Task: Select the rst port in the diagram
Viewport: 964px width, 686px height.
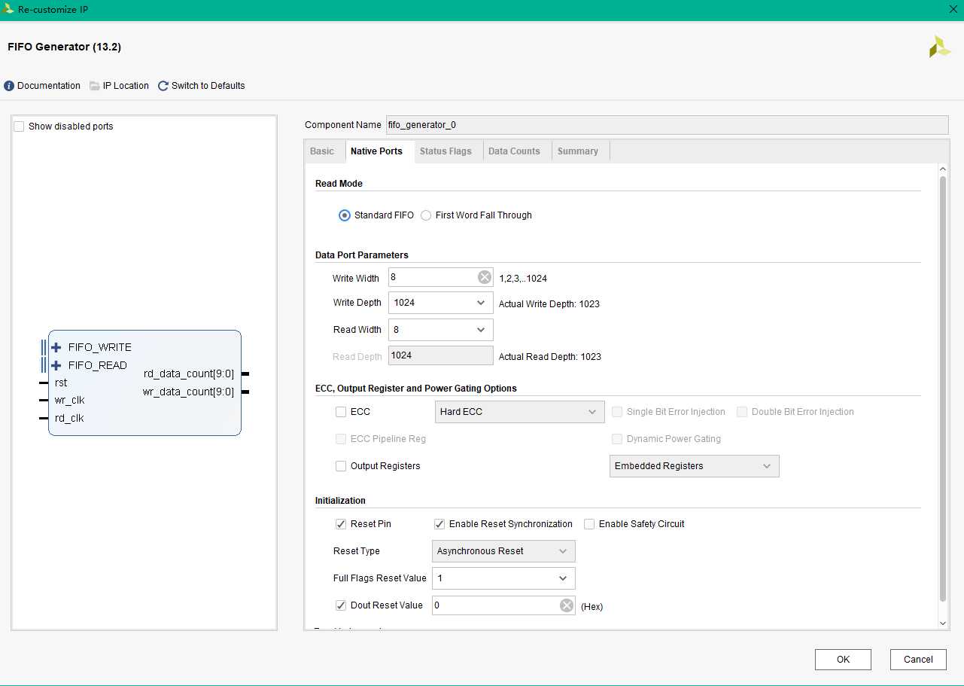Action: pos(61,383)
